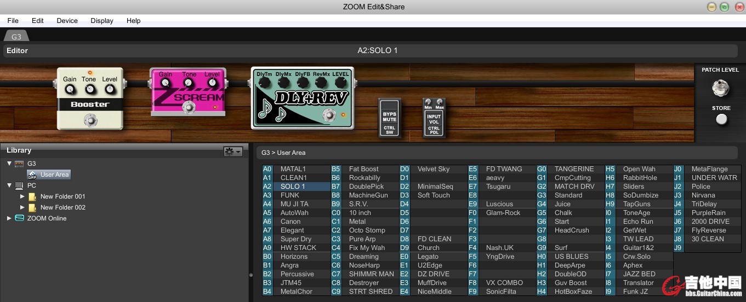Click the ZOOM Online icon
The image size is (746, 302).
coord(19,218)
